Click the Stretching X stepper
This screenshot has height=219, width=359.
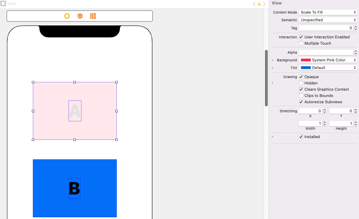(324, 111)
